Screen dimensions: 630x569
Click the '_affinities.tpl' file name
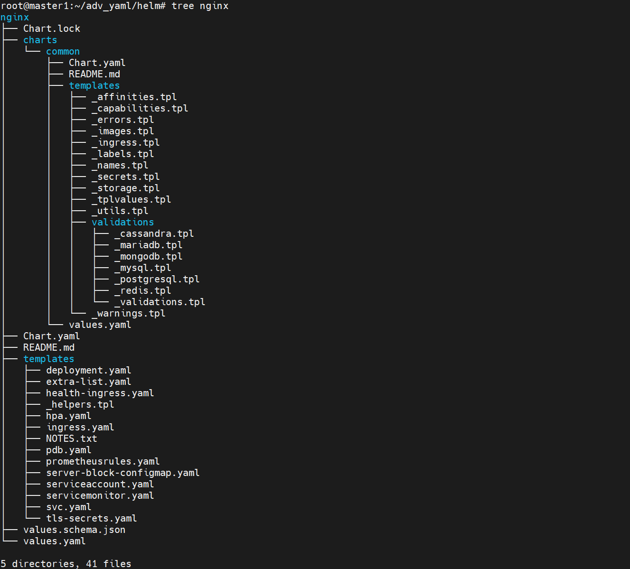coord(134,97)
